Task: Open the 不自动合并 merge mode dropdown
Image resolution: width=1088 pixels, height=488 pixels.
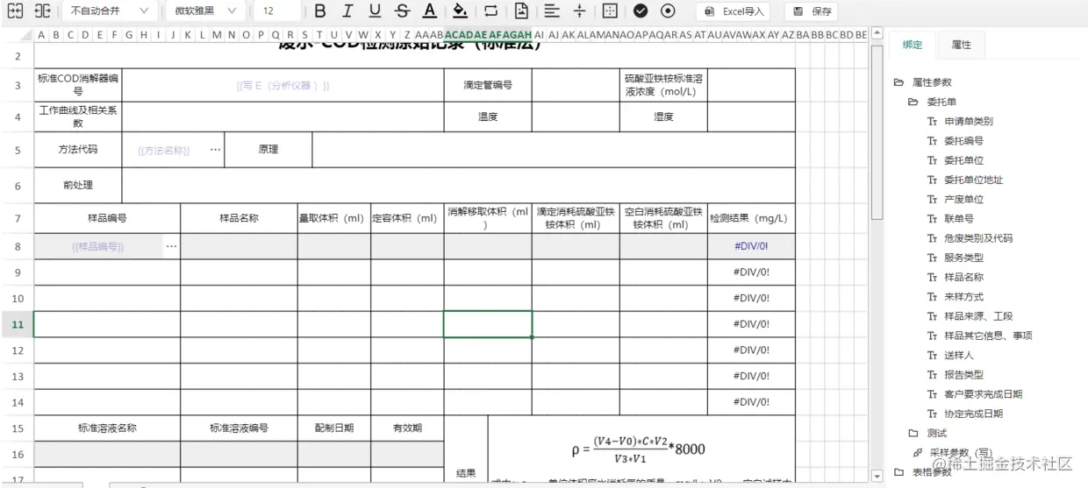Action: (110, 11)
